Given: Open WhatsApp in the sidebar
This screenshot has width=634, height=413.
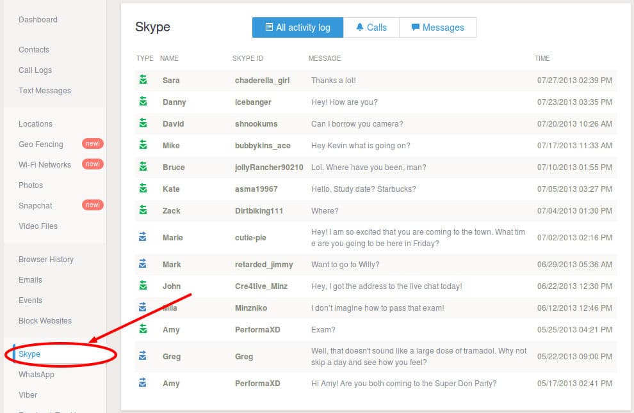Looking at the screenshot, I should [37, 375].
